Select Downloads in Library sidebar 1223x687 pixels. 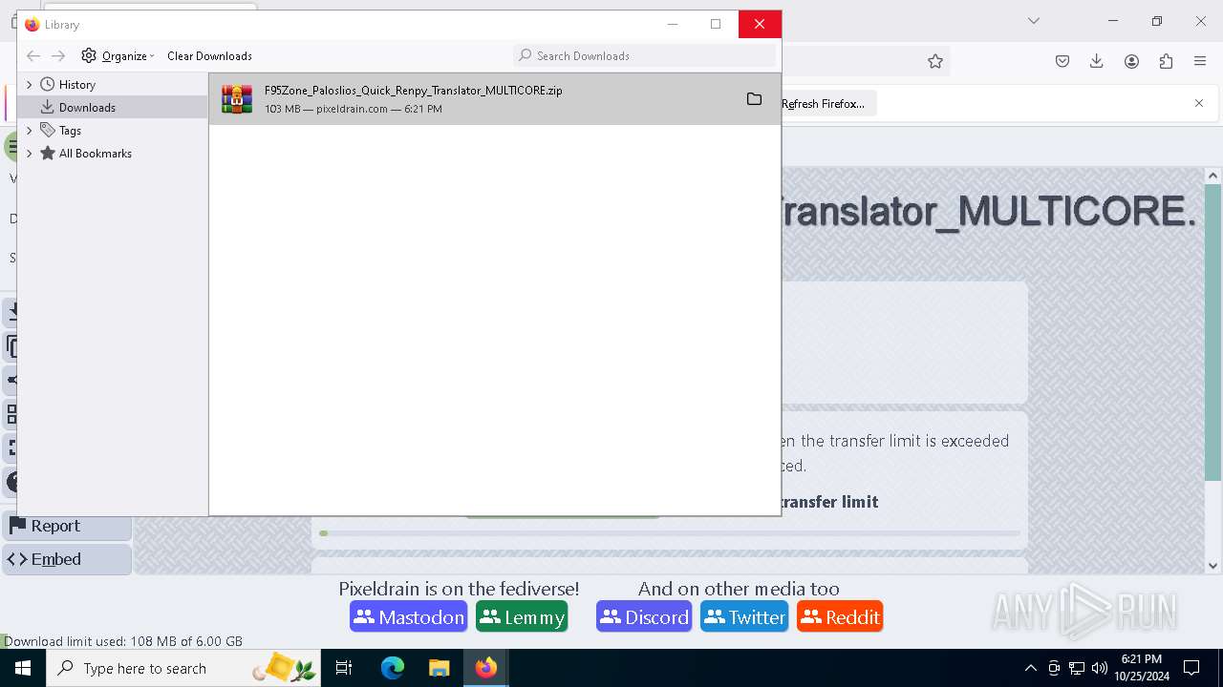click(x=87, y=107)
